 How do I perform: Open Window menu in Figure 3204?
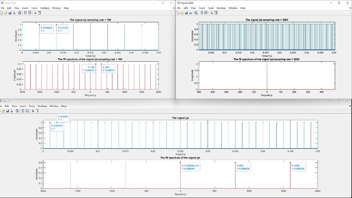click(x=233, y=8)
